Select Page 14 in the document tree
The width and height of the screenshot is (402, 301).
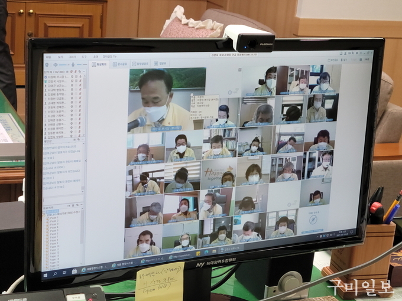pos(54,259)
